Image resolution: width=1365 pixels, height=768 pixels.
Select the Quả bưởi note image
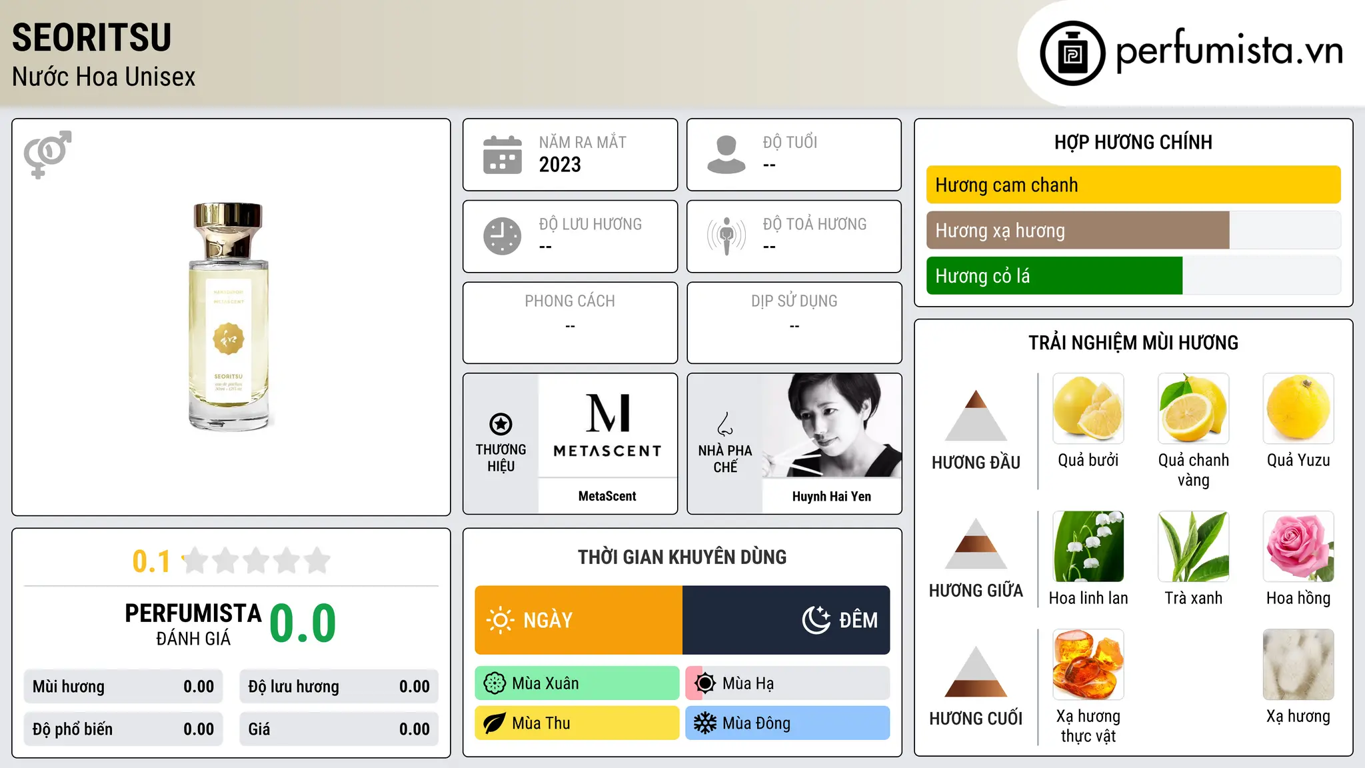tap(1088, 409)
